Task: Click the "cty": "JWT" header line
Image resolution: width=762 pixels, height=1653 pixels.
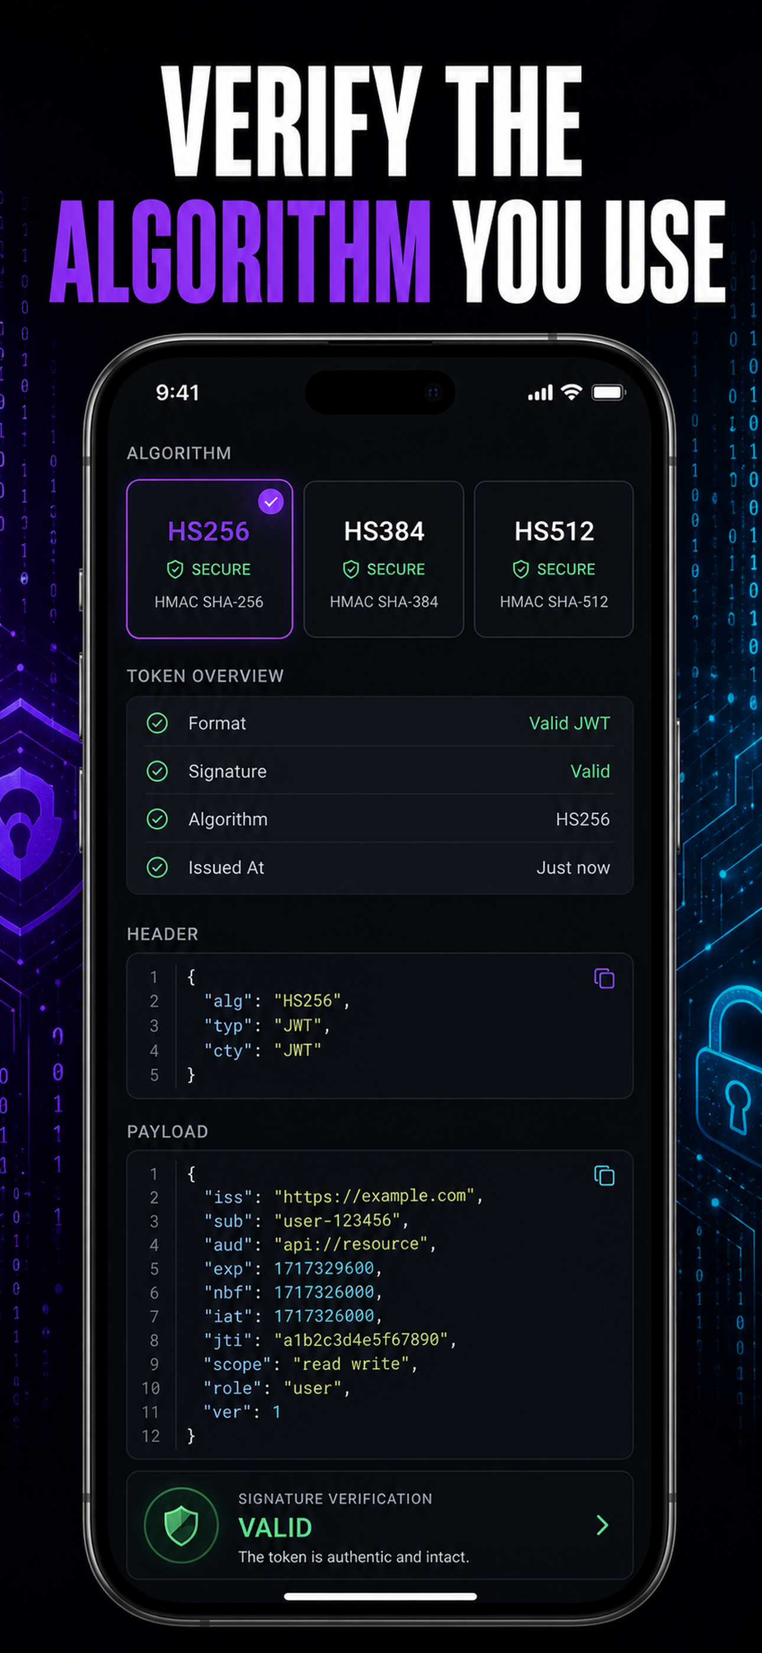Action: (262, 1051)
